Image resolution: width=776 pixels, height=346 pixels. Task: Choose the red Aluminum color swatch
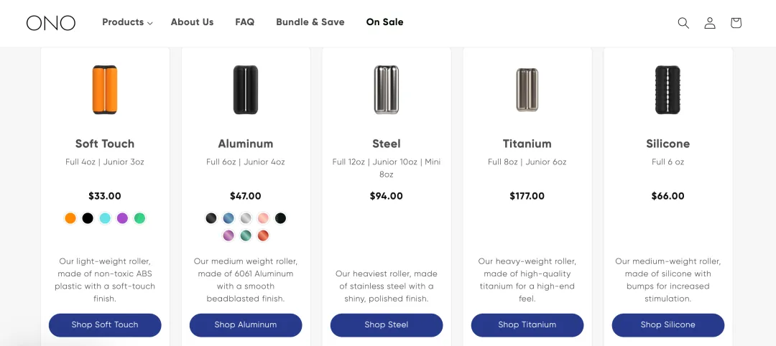tap(263, 235)
